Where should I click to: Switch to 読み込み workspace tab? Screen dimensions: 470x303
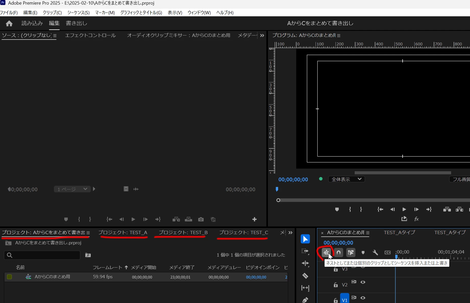[x=32, y=23]
